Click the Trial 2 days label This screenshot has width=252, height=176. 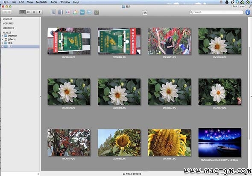point(238,6)
